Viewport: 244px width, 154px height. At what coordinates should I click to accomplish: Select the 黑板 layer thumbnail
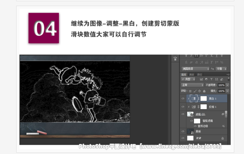[190, 131]
